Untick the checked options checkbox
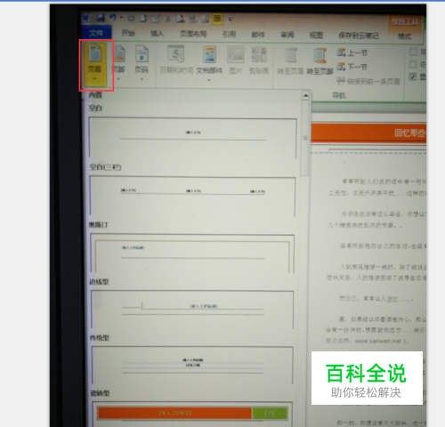 (413, 77)
